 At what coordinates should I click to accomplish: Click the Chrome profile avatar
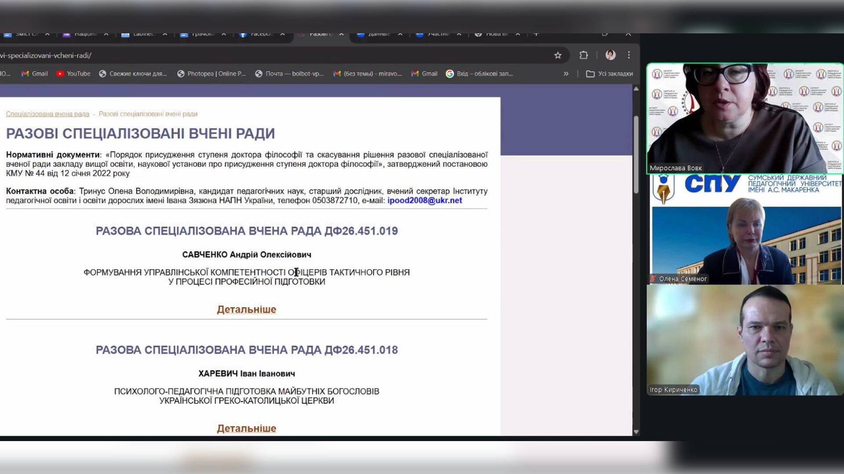point(610,55)
